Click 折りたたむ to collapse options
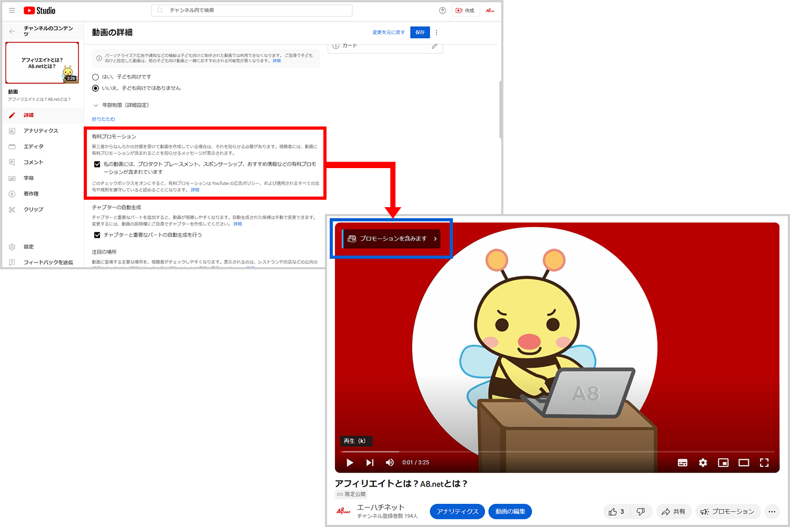 click(103, 119)
